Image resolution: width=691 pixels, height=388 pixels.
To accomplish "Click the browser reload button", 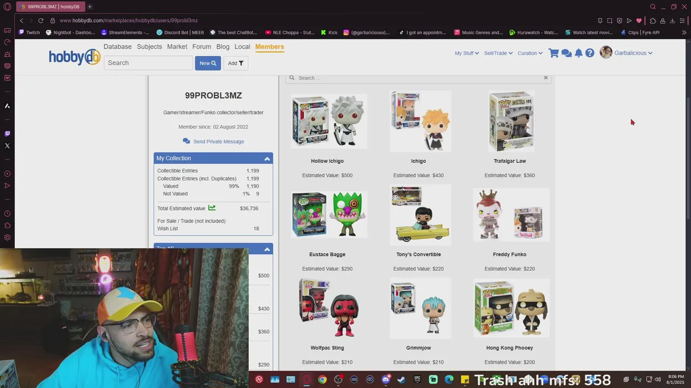I will tap(40, 20).
